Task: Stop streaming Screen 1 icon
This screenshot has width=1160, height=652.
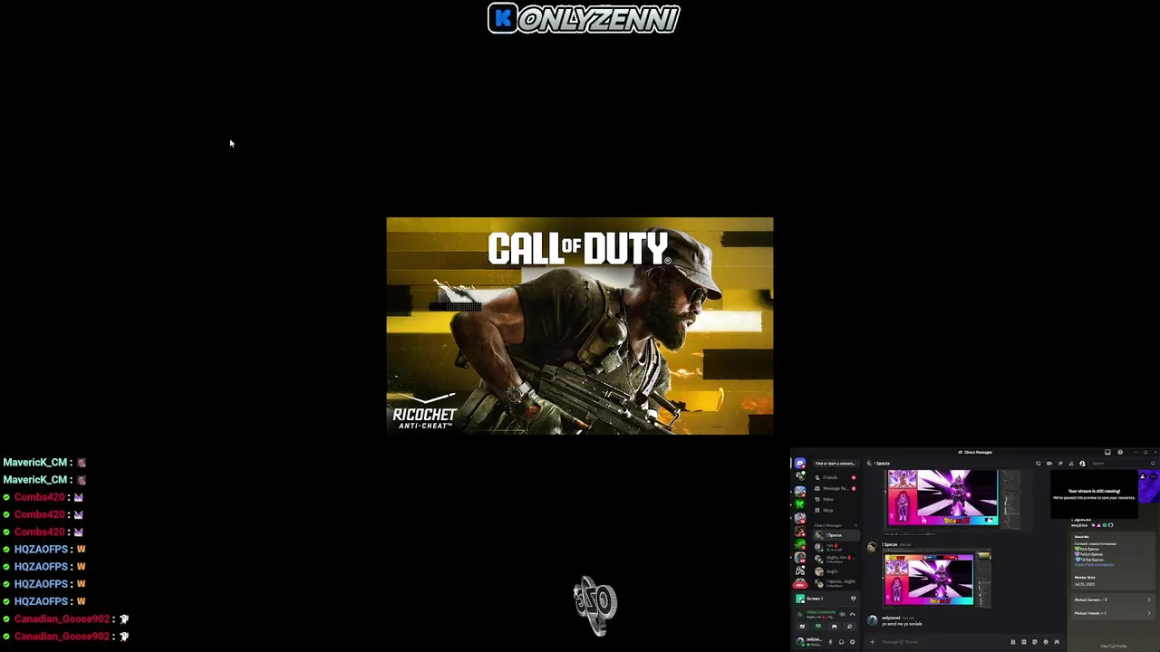Action: (x=854, y=599)
